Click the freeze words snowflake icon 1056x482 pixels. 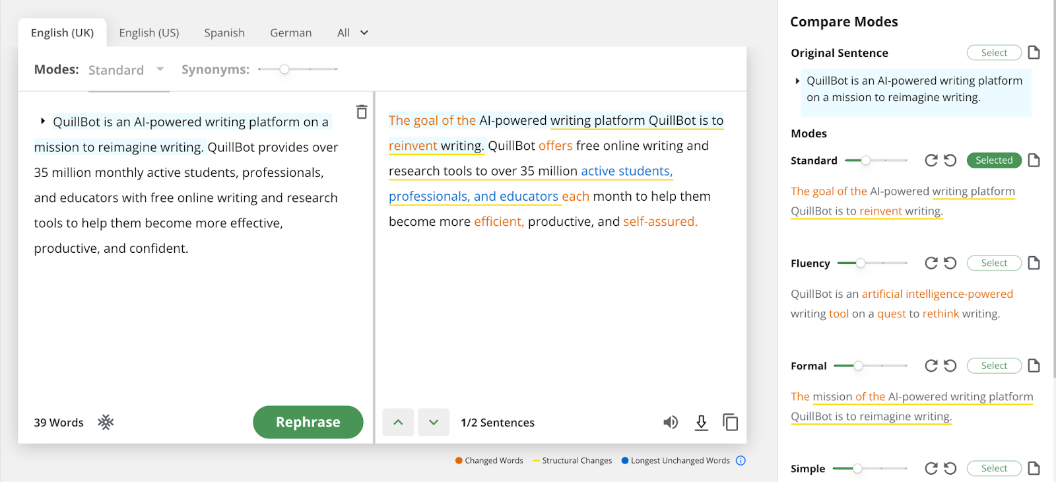pos(106,422)
